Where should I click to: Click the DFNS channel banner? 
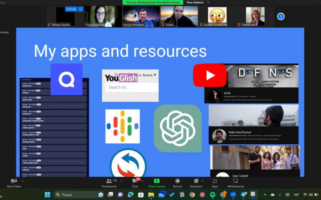262,76
